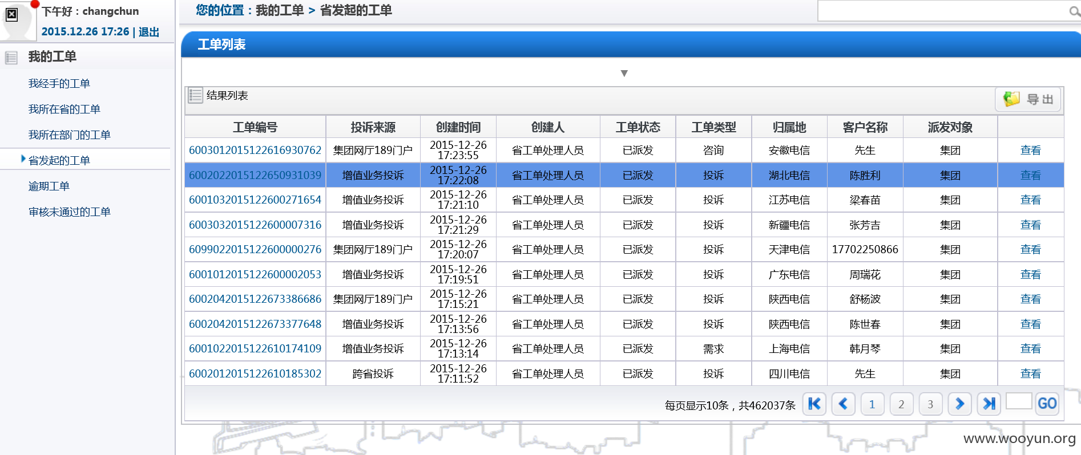Viewport: 1081px width, 455px height.
Task: Click the 创建时间 column header
Action: (458, 127)
